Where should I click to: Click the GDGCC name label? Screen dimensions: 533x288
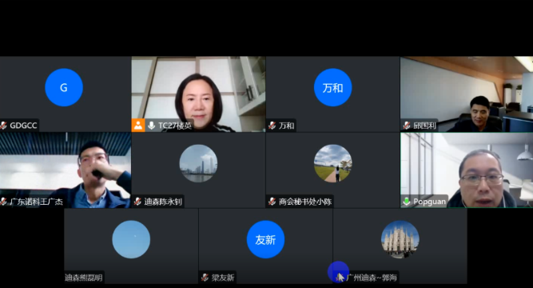23,126
